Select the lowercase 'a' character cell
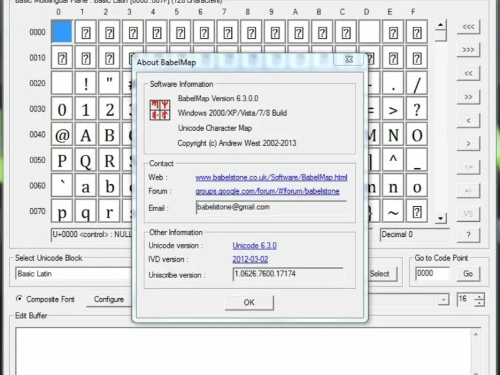 86,185
